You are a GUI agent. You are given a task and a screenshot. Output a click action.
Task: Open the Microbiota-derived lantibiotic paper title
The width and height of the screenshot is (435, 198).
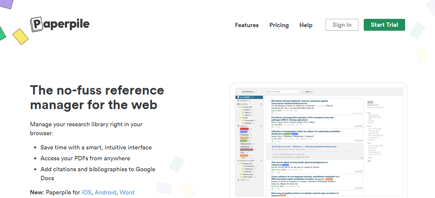pos(299,102)
